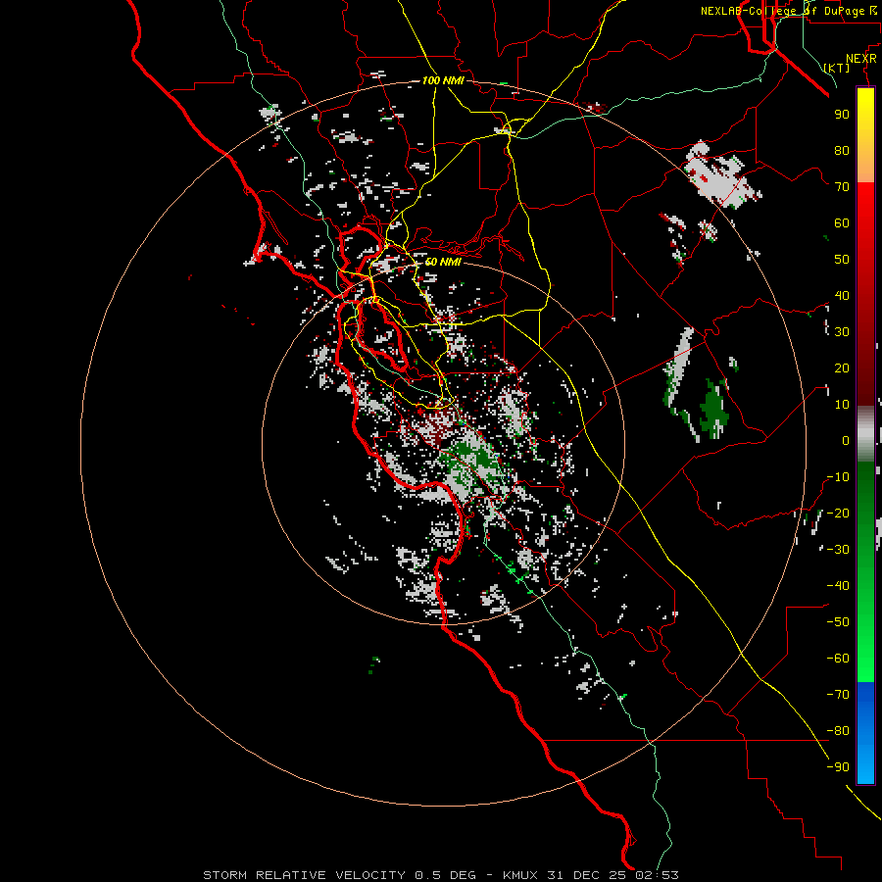Click the positive 70 scale label
The width and height of the screenshot is (882, 882).
click(x=842, y=187)
